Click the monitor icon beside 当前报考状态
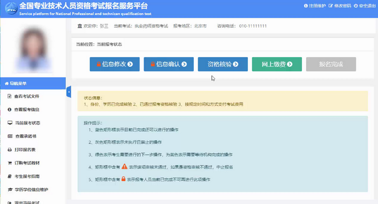This screenshot has height=204, width=378. 10,123
